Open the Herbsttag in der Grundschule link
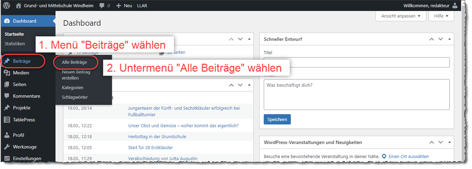Screen dimensions: 472x169 [157, 137]
